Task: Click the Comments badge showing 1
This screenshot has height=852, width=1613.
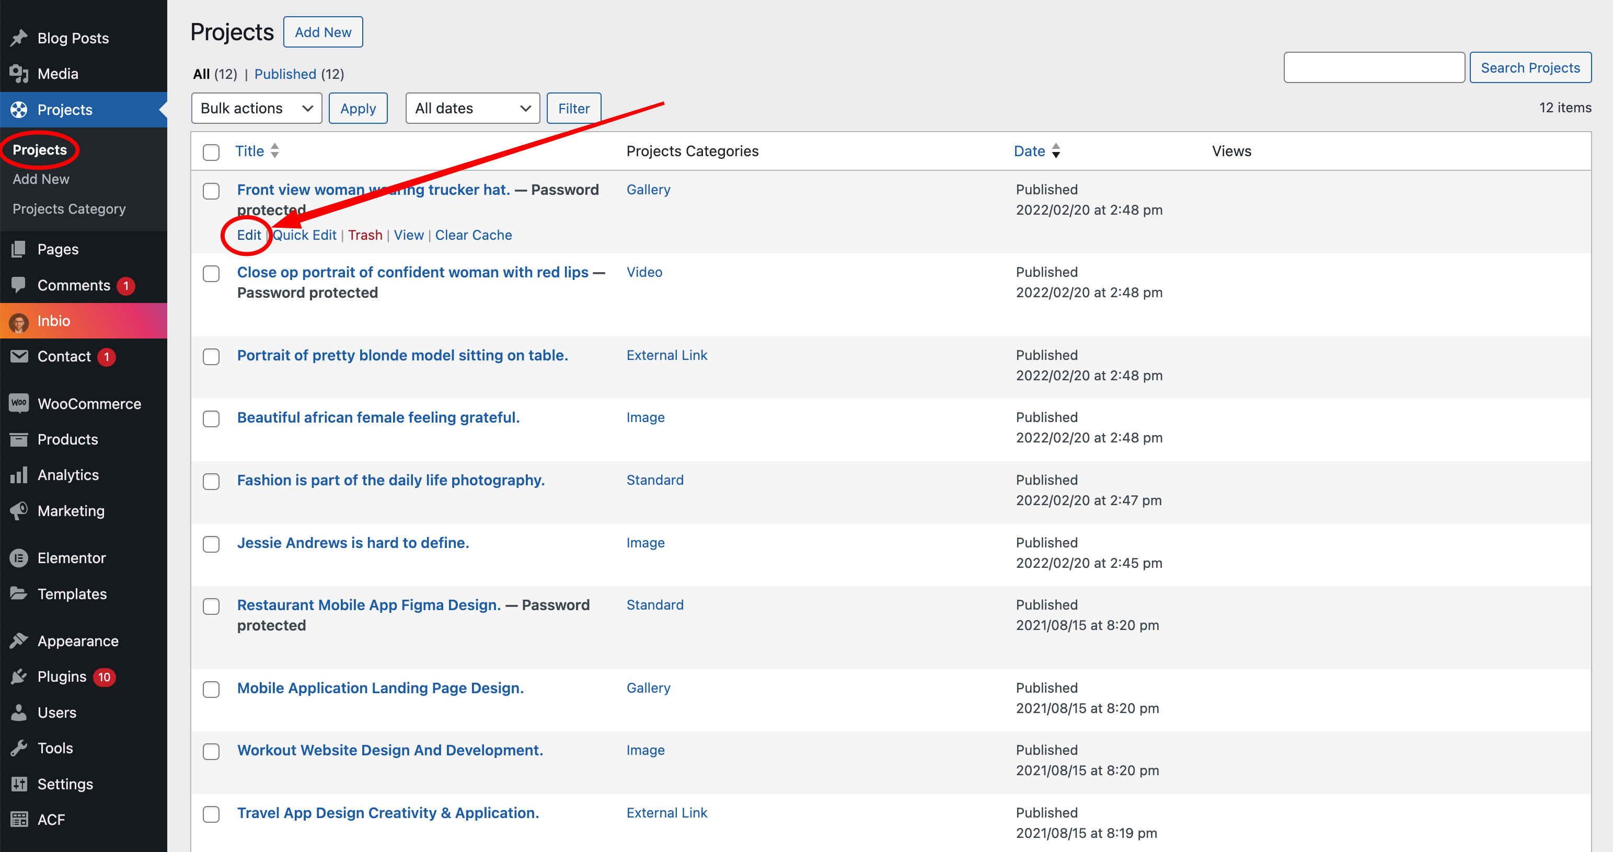Action: point(126,285)
